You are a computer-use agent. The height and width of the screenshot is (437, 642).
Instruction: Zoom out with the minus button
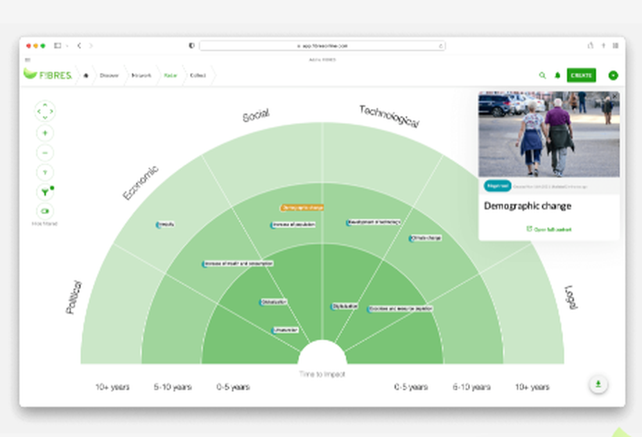[45, 153]
